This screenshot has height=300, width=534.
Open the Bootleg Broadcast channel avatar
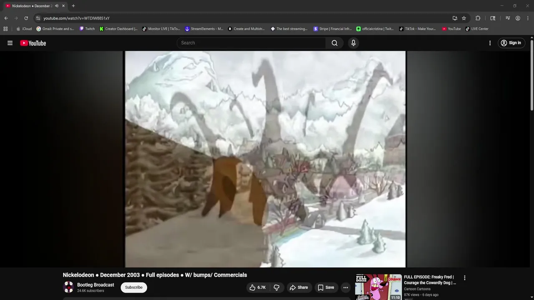pos(68,287)
